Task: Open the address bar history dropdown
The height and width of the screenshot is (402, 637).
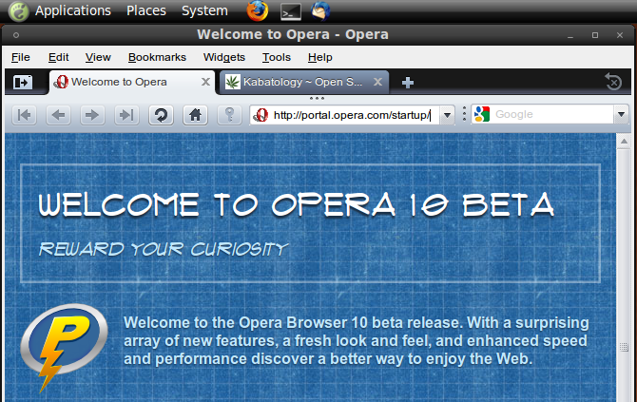Action: point(447,115)
